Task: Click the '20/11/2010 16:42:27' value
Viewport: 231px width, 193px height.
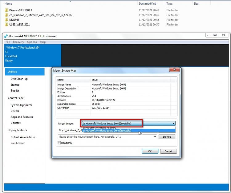Action: pyautogui.click(x=103, y=100)
